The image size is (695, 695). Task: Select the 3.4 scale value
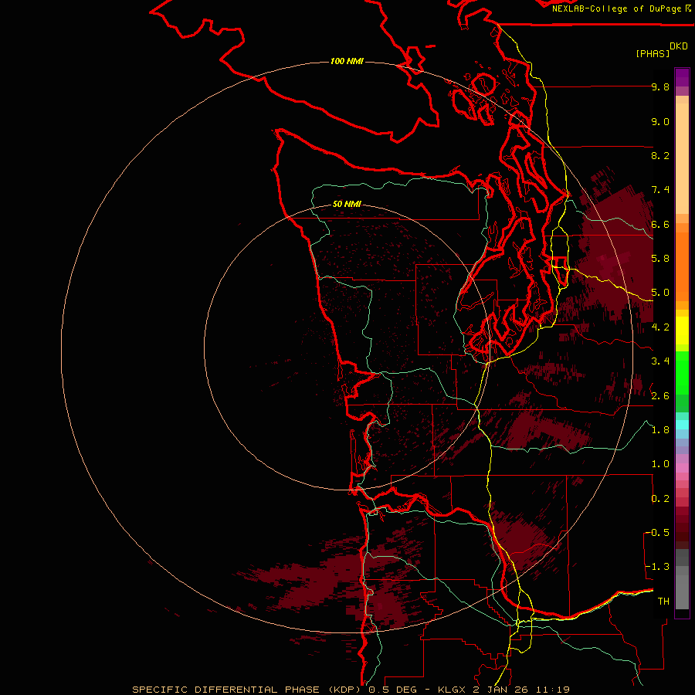point(660,361)
